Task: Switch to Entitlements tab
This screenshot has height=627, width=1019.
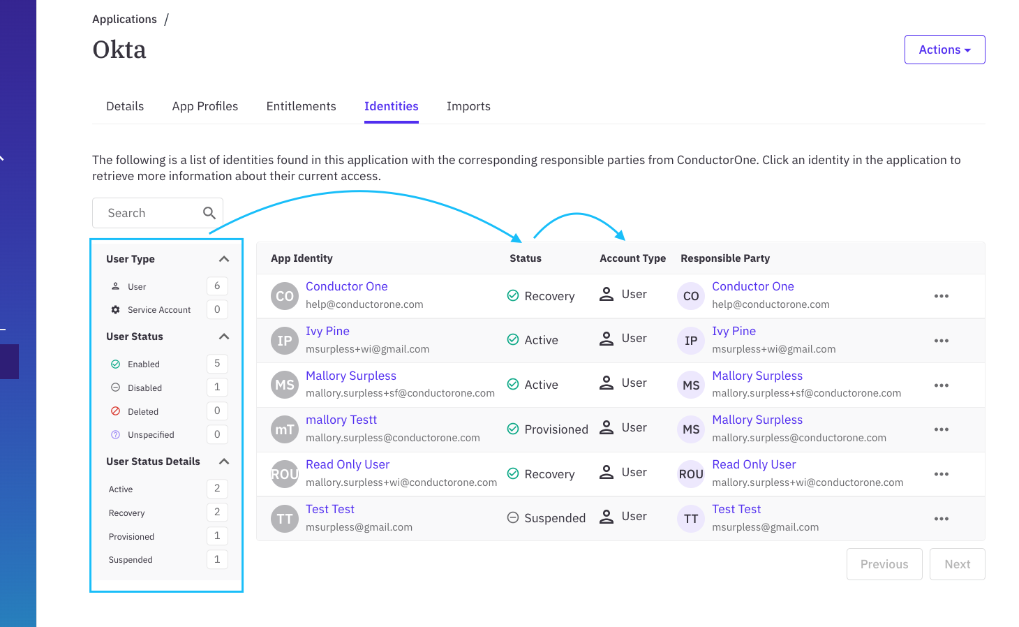Action: pyautogui.click(x=301, y=106)
